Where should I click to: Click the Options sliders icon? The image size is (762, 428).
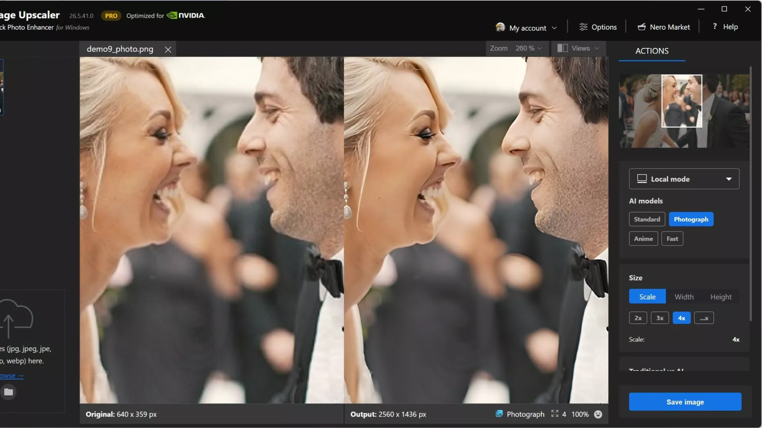tap(583, 27)
